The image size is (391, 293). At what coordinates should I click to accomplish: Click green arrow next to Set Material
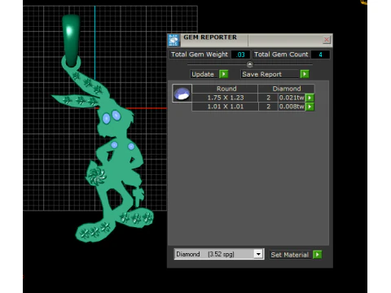(x=318, y=255)
